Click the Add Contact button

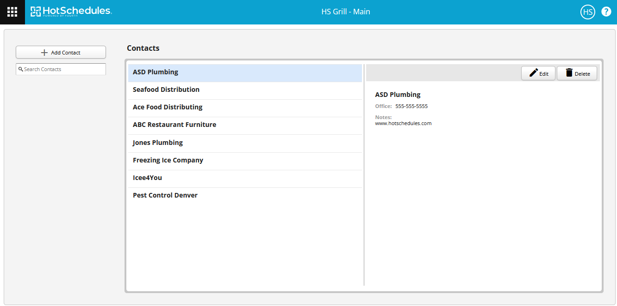[61, 52]
